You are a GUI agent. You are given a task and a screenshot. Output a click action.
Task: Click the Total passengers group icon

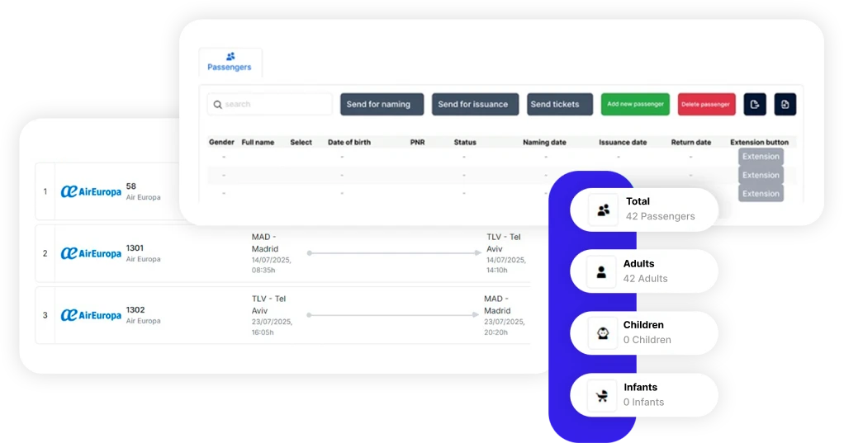(603, 210)
